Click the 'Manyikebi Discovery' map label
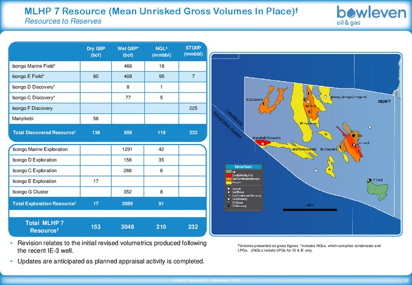Viewport: 412px width, 285px height. [x=266, y=138]
